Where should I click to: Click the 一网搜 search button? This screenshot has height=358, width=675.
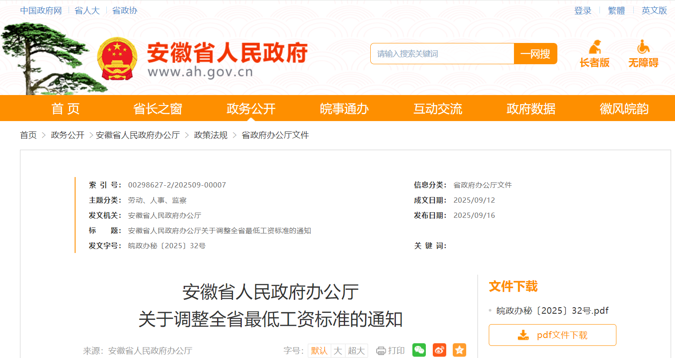click(x=535, y=53)
